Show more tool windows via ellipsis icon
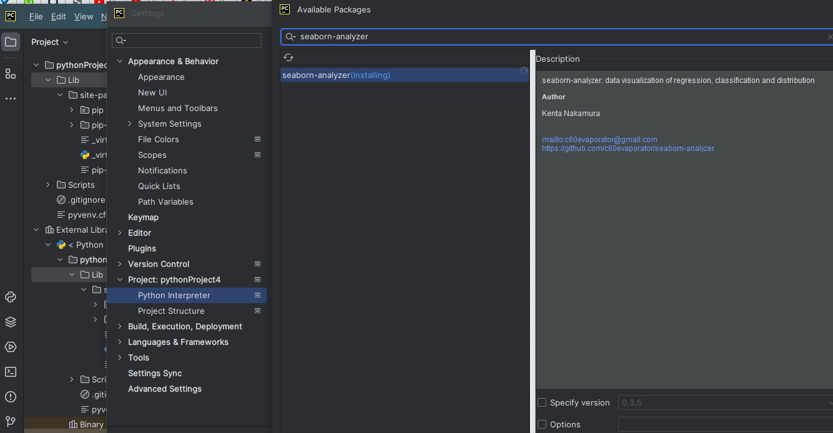The width and height of the screenshot is (833, 433). (11, 99)
